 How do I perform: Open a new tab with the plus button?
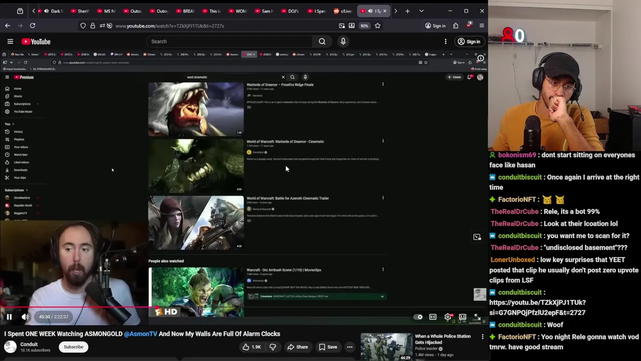[x=408, y=11]
